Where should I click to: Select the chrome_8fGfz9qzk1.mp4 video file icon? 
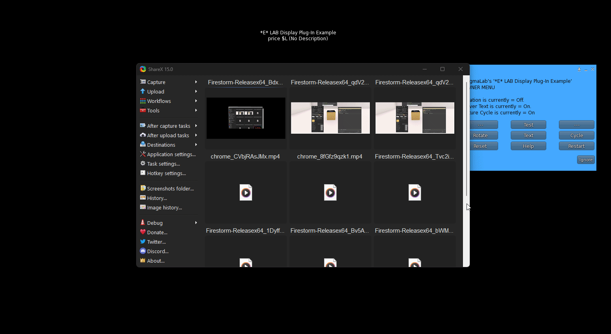[330, 192]
